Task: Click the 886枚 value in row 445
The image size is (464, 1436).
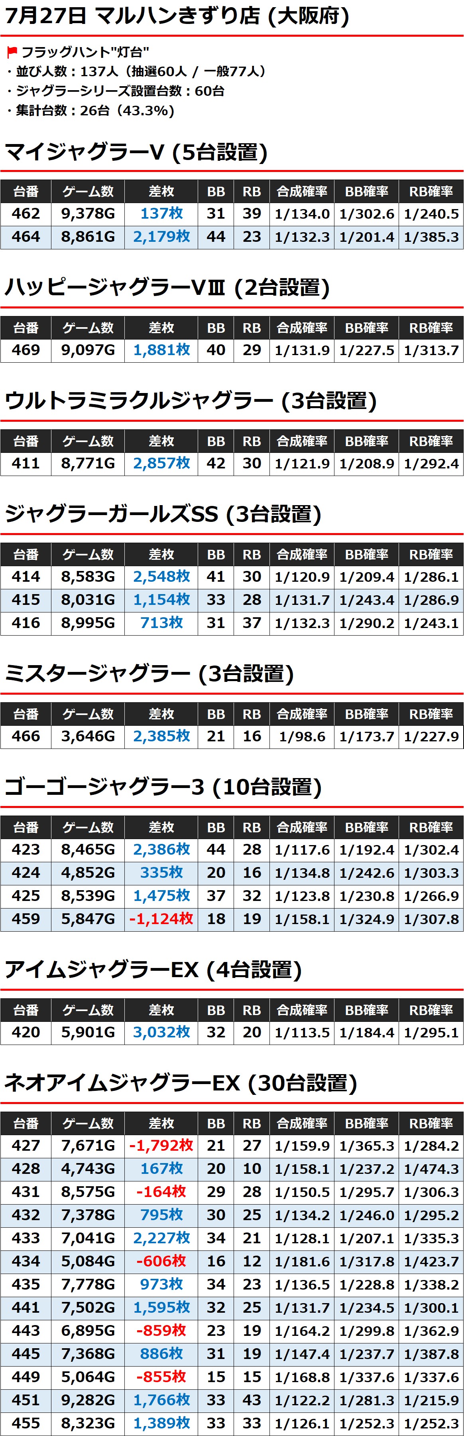Action: coord(161,1354)
